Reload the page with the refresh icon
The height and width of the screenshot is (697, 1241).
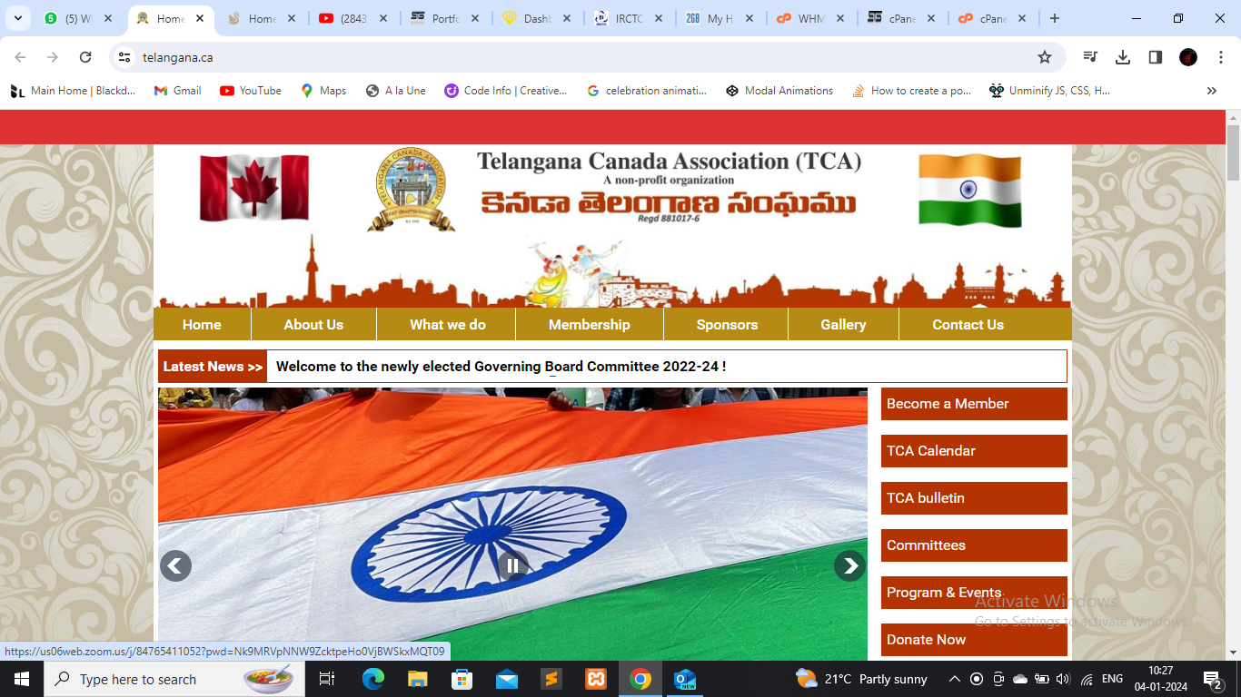pyautogui.click(x=85, y=57)
